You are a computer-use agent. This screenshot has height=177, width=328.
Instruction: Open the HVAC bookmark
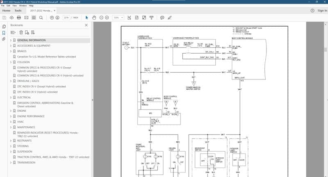(x=20, y=122)
